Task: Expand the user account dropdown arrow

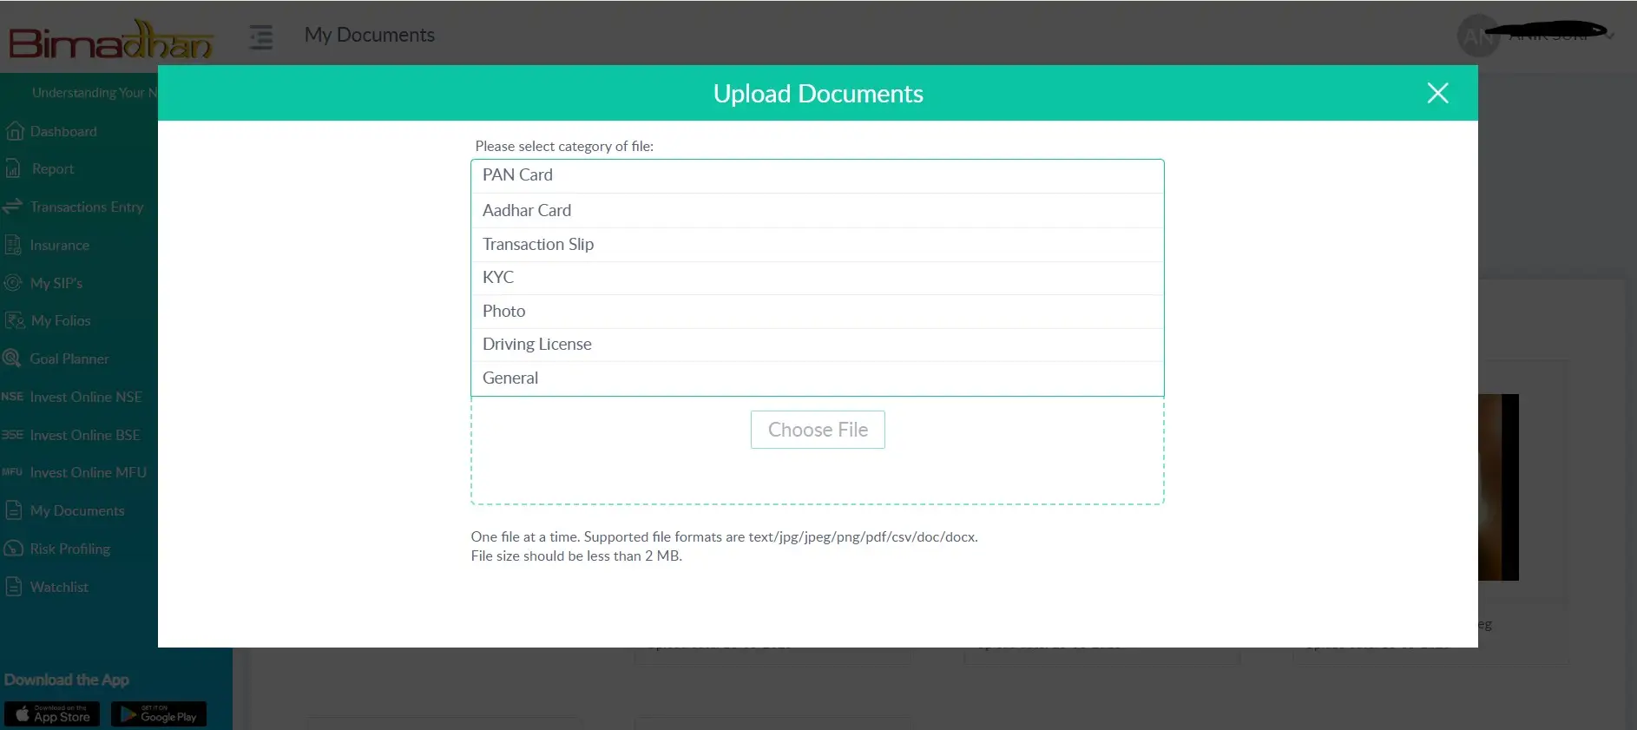Action: click(1610, 36)
